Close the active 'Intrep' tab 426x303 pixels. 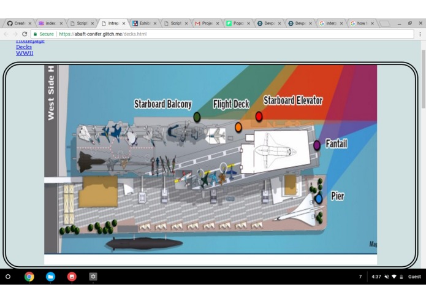point(124,23)
